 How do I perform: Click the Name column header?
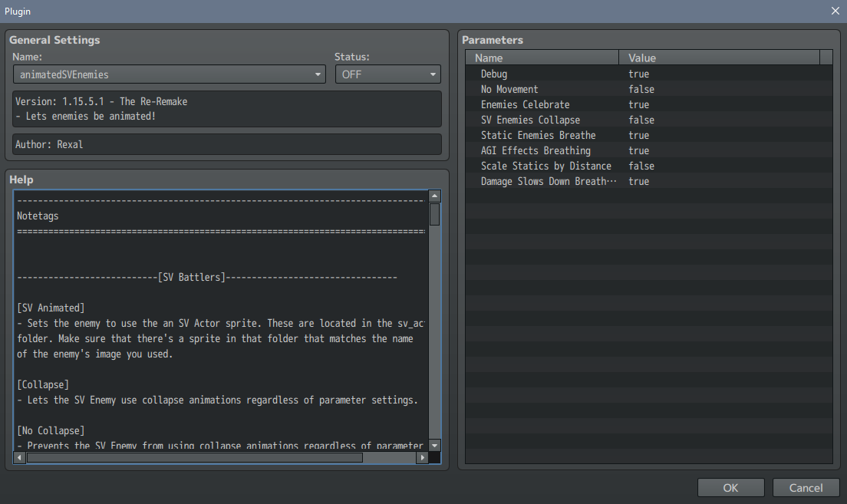pos(542,58)
